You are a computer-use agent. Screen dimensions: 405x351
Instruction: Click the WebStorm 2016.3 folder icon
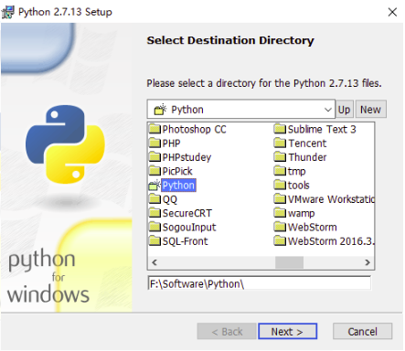(x=280, y=241)
